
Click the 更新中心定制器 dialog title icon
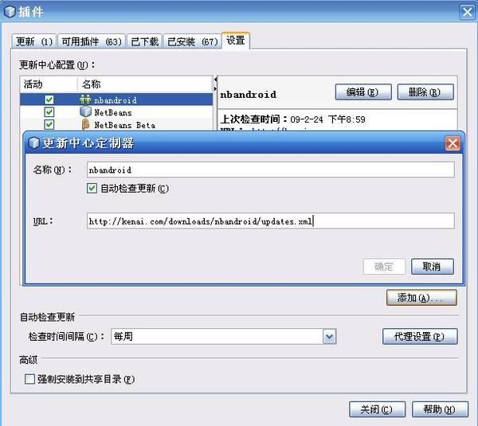[33, 143]
